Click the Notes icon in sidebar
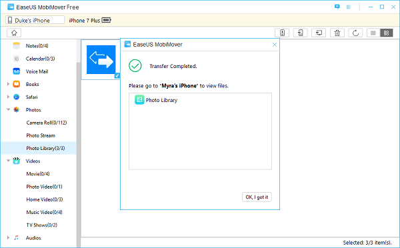Image resolution: width=400 pixels, height=248 pixels. (16, 46)
